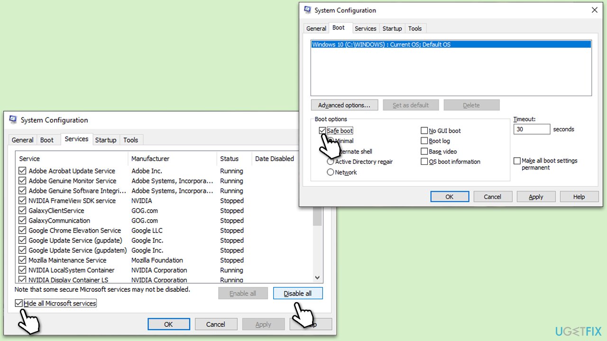Open Startup tab in Boot window
Image resolution: width=607 pixels, height=341 pixels.
392,28
